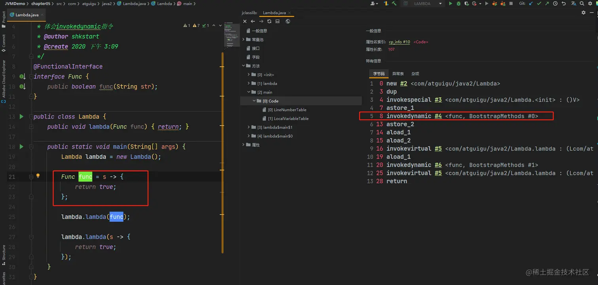This screenshot has width=598, height=285.
Task: Open the Structure tool window tab
Action: 4,255
